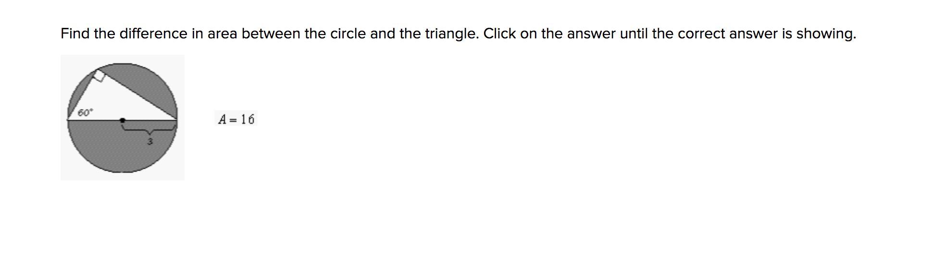Click the number 16 in the answer
Viewport: 944px width, 261px height.
click(248, 119)
